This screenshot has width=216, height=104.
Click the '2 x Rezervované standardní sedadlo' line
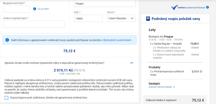point(168,56)
